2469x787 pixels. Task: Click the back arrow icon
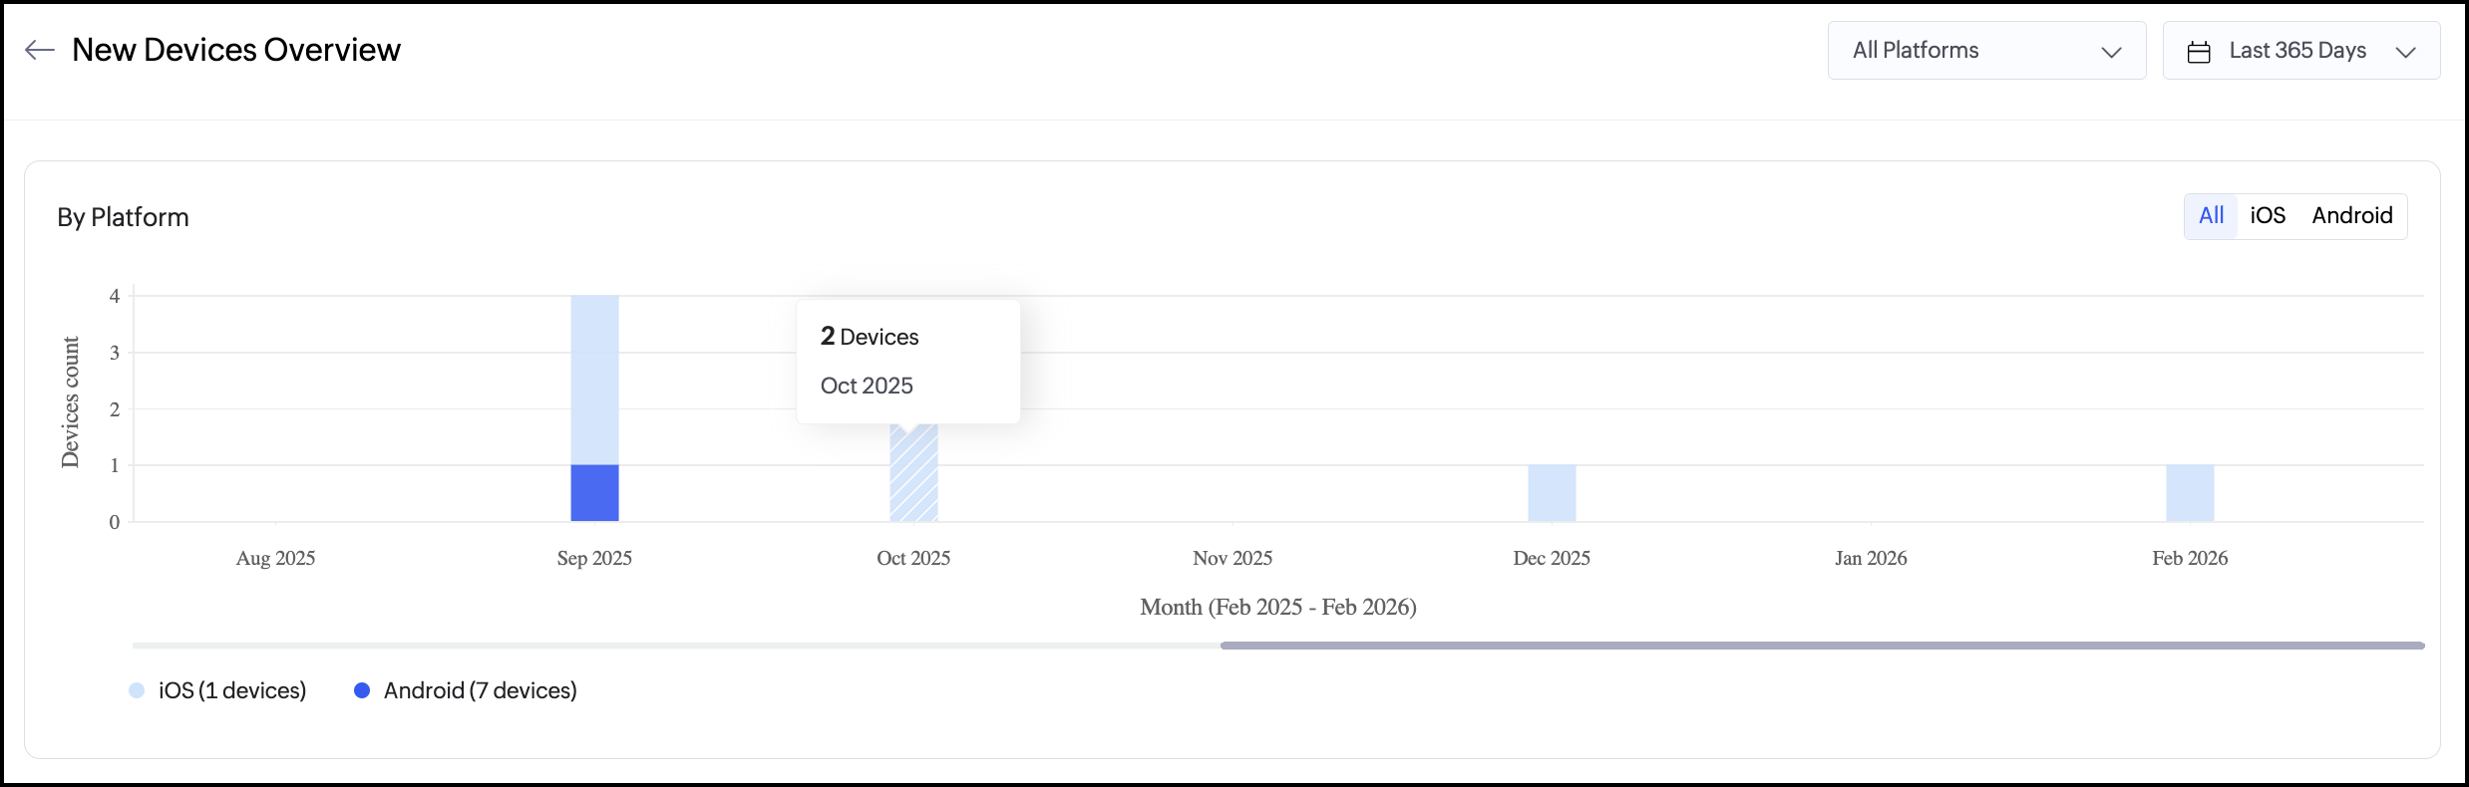coord(39,50)
